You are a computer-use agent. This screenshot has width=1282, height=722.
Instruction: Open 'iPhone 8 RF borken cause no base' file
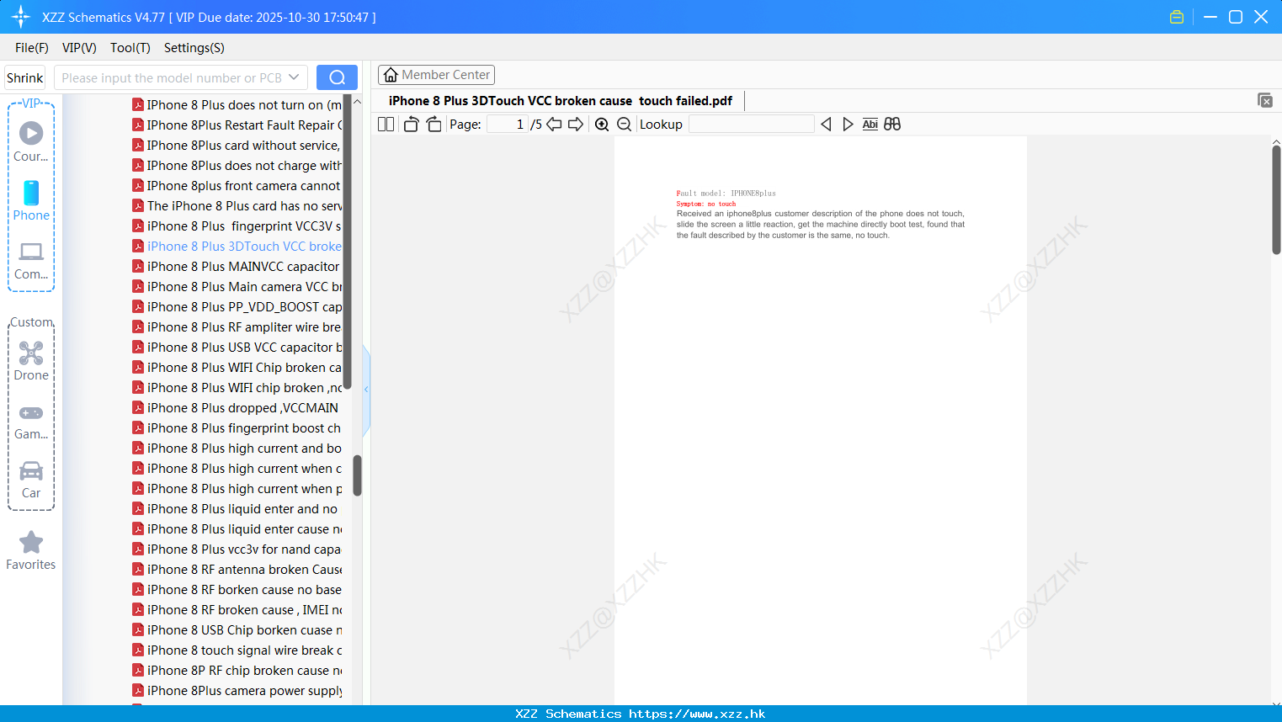(x=237, y=590)
